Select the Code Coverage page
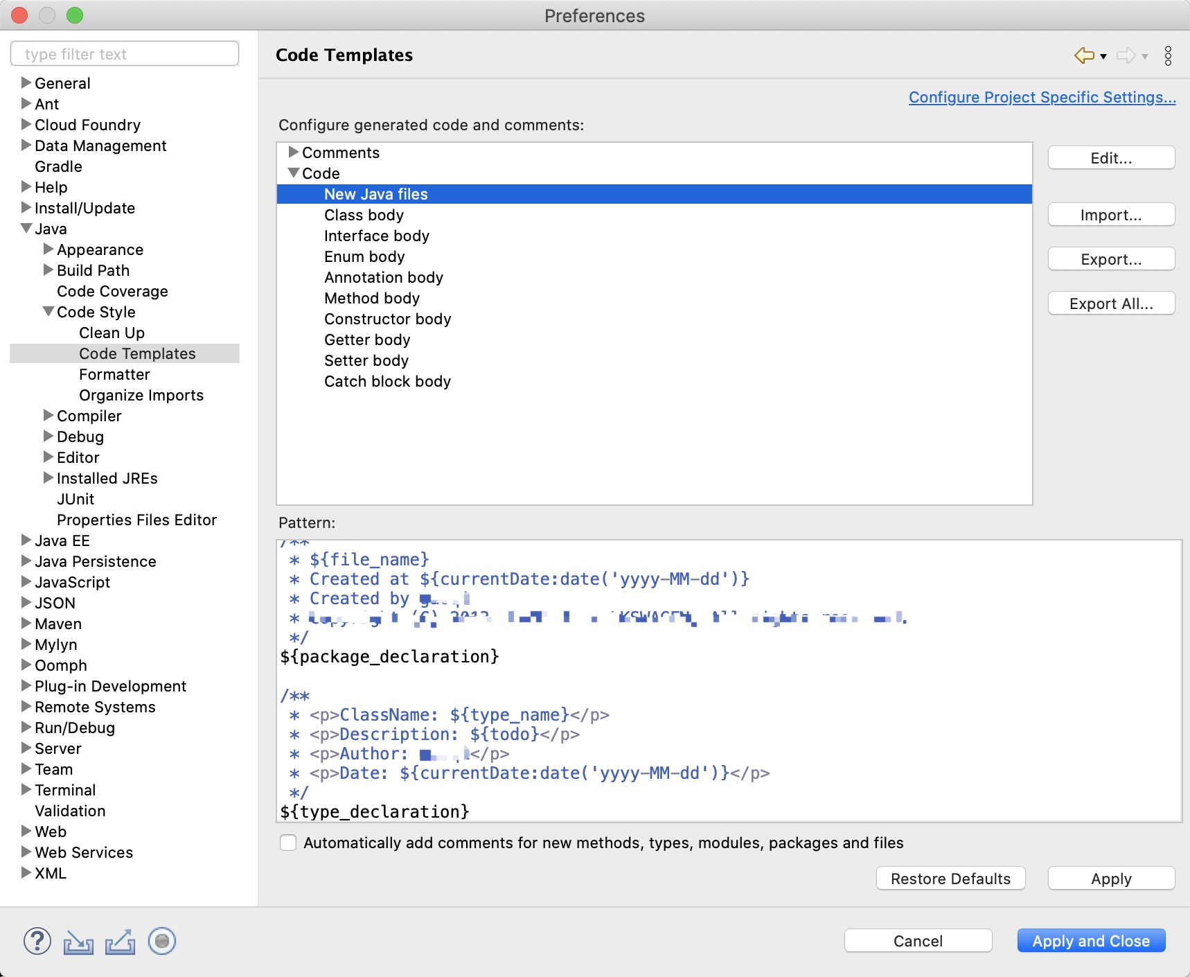Screen dimensions: 1190x977 pos(112,291)
